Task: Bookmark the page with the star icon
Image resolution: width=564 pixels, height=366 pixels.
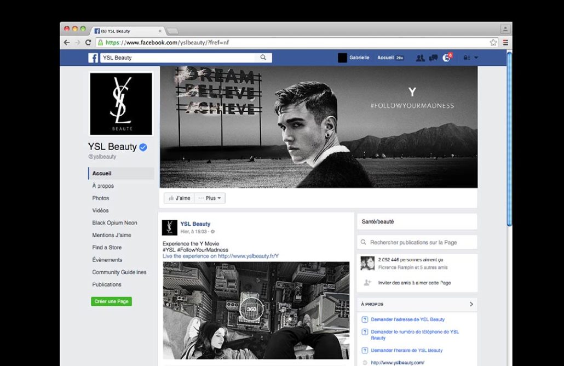Action: coord(493,43)
